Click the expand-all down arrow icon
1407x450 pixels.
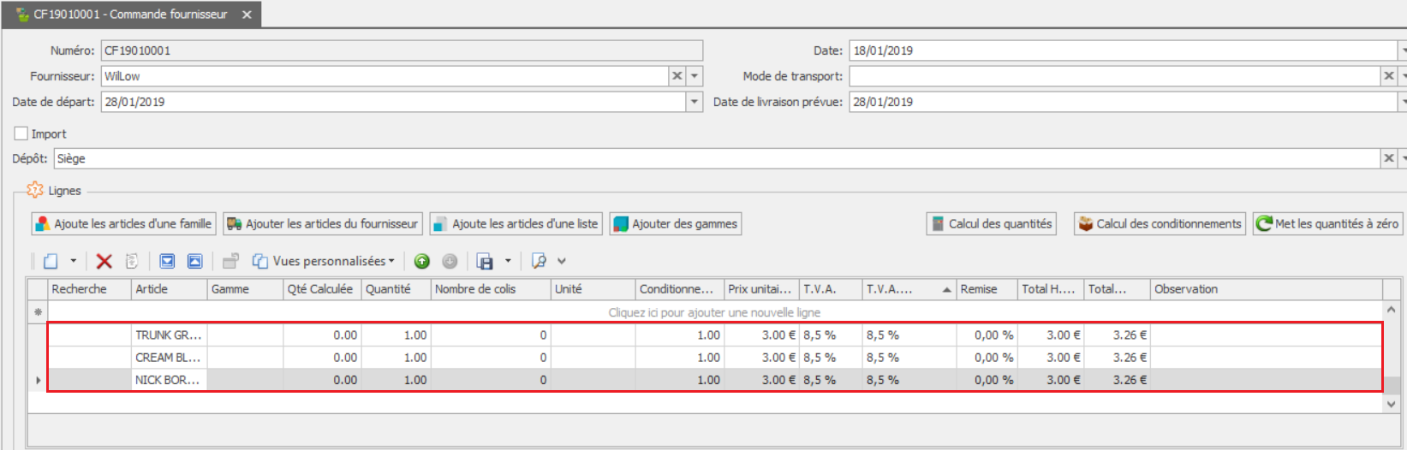(x=167, y=262)
